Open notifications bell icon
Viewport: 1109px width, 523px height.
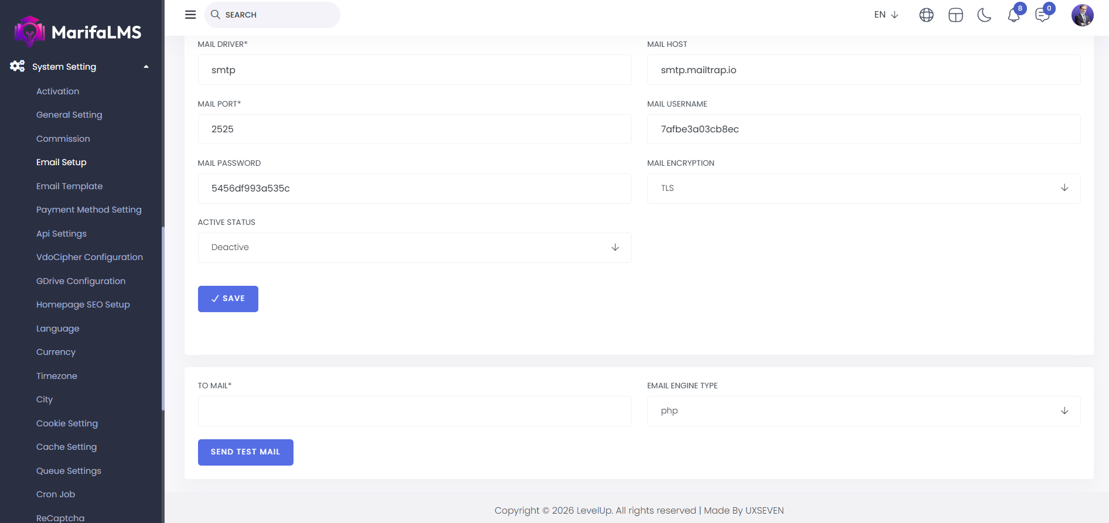1014,15
